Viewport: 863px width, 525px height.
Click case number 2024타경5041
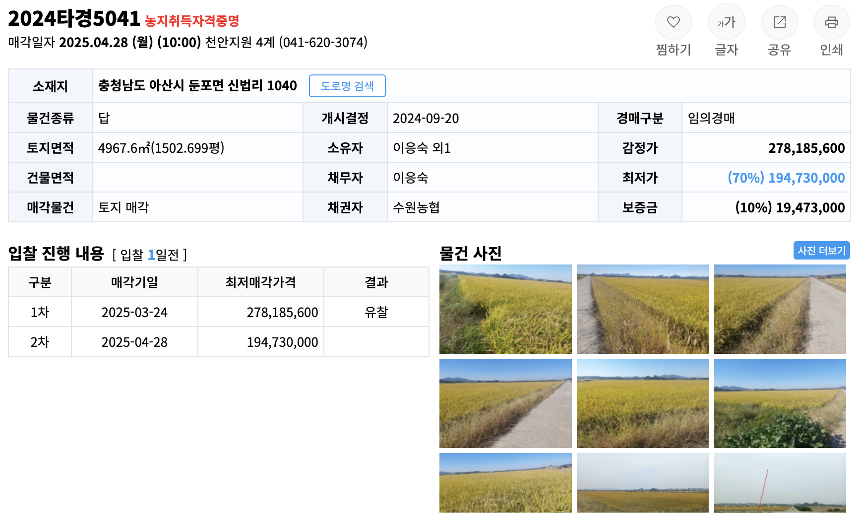click(74, 19)
